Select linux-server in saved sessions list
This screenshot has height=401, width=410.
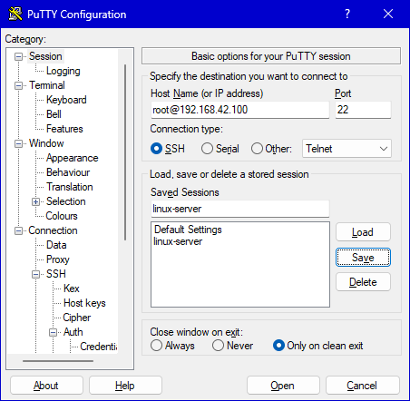[x=178, y=241]
